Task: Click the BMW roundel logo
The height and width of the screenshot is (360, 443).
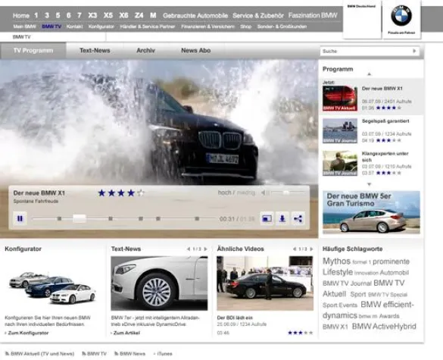Action: (401, 16)
